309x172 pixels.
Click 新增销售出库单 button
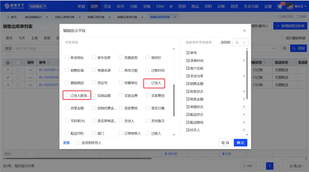(290, 26)
